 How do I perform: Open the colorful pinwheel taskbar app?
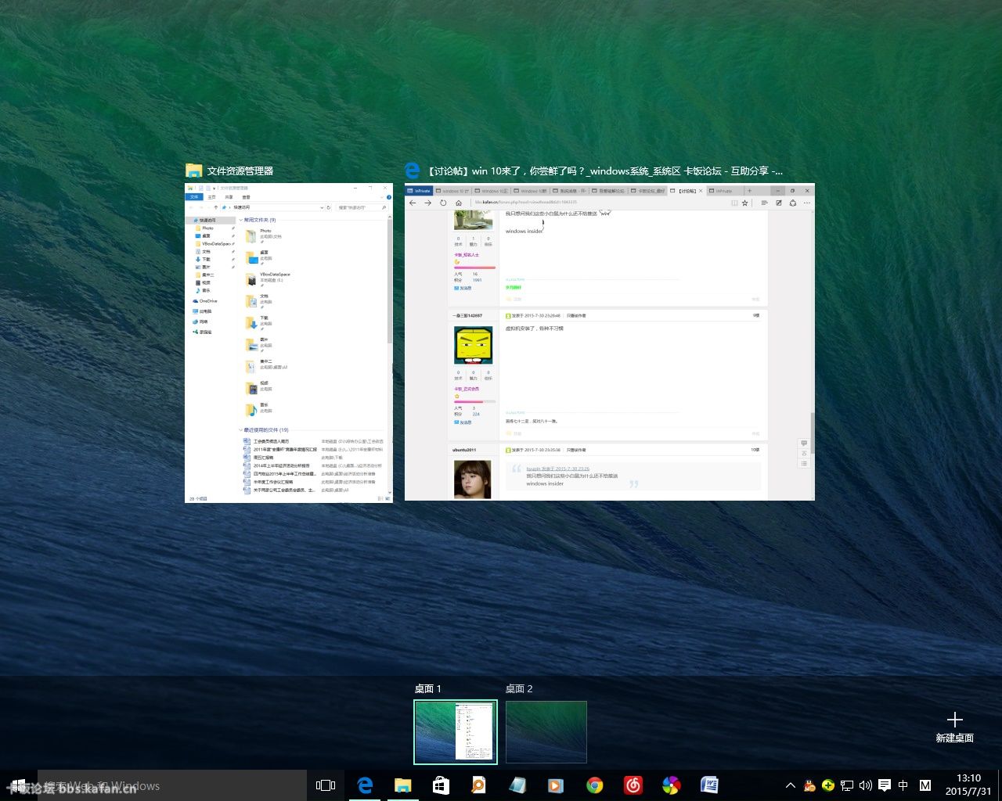tap(671, 785)
